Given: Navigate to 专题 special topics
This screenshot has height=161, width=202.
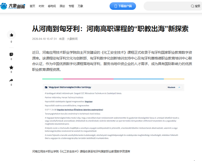Looking at the screenshot, I should coord(71,6).
